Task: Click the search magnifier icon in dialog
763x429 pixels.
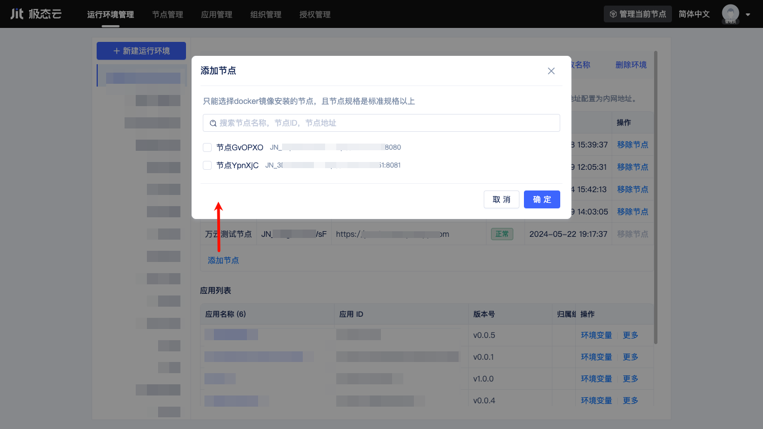Action: (x=213, y=123)
